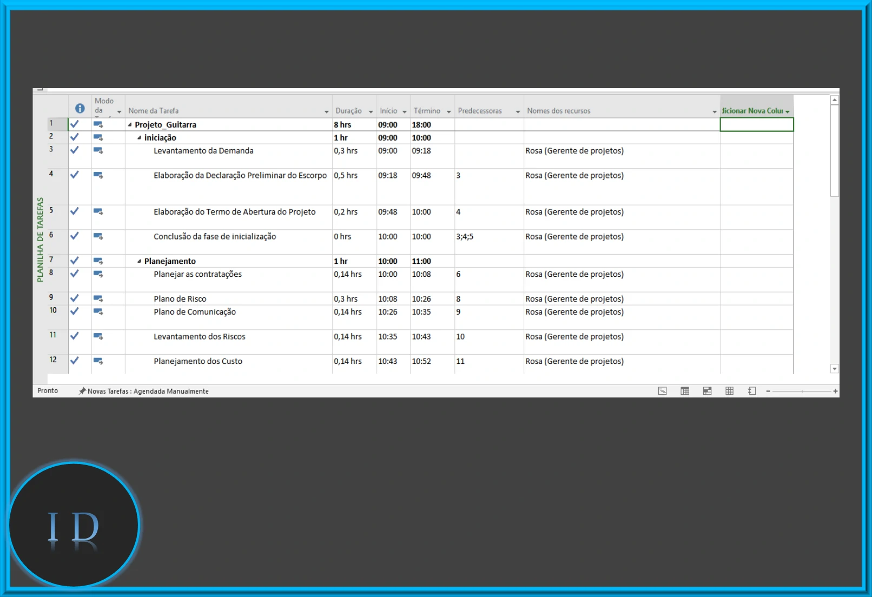Adjust the zoom slider in status bar
The width and height of the screenshot is (872, 597).
coord(802,391)
